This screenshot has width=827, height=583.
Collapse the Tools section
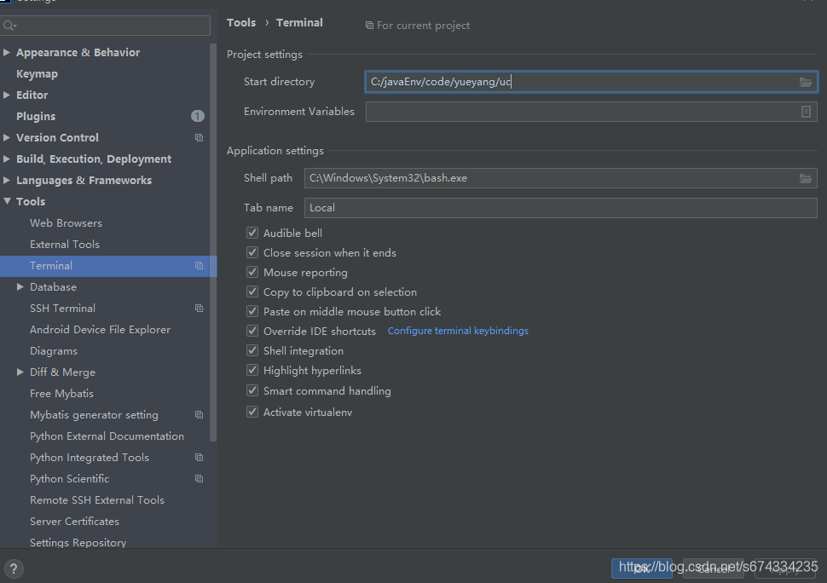pyautogui.click(x=7, y=201)
